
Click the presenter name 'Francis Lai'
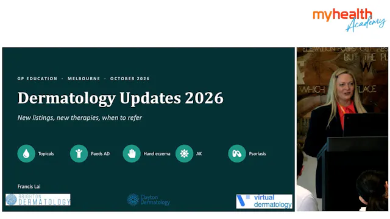[x=29, y=187]
